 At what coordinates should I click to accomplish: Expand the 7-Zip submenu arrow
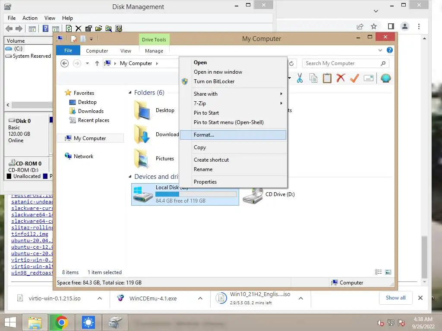(x=281, y=103)
